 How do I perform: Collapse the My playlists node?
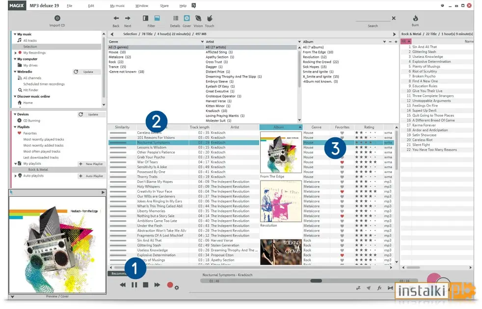click(15, 164)
